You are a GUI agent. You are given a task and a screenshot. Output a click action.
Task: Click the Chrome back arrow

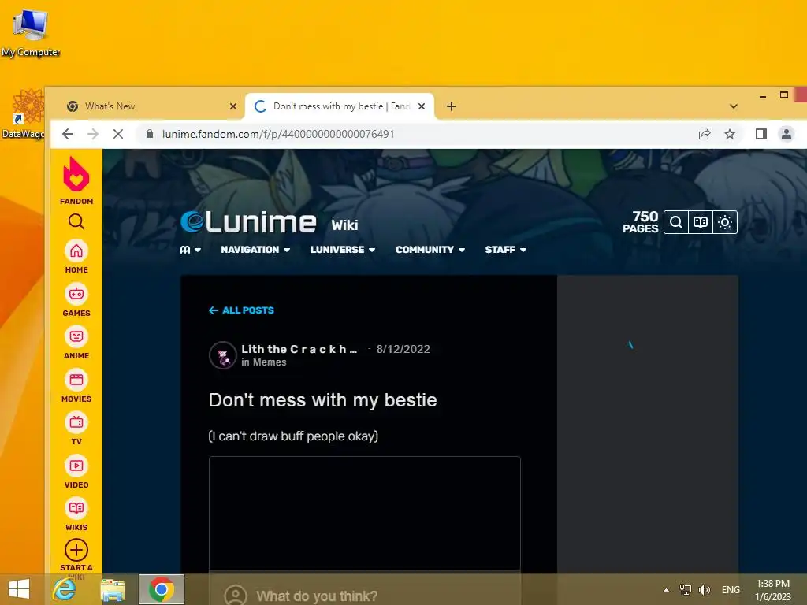click(68, 134)
